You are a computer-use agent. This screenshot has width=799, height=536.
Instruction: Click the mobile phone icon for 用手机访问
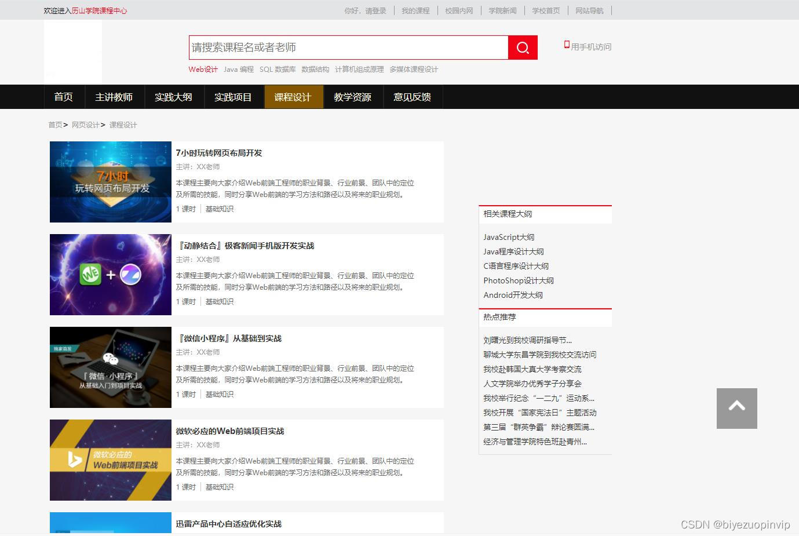567,45
